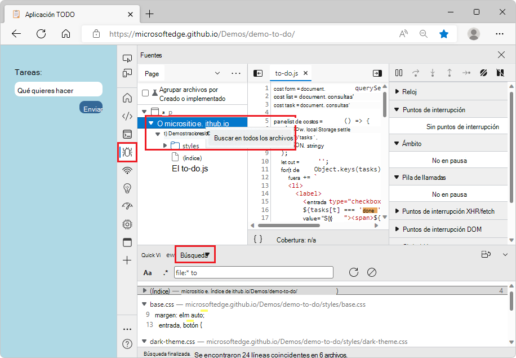
Task: Open the Elements tool icon
Action: (127, 116)
